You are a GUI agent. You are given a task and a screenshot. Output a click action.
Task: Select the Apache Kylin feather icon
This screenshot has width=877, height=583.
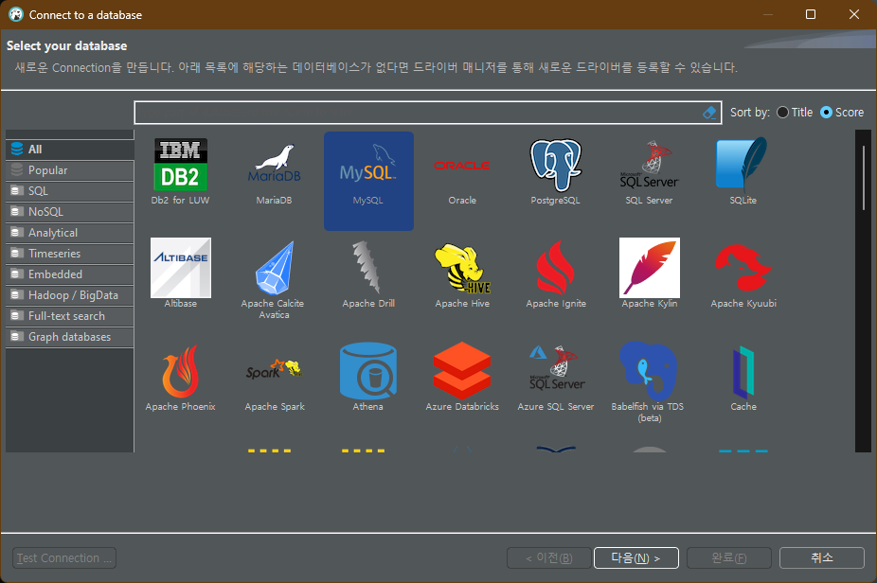650,268
